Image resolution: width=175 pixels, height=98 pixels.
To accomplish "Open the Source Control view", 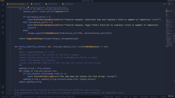I will coord(3,16).
